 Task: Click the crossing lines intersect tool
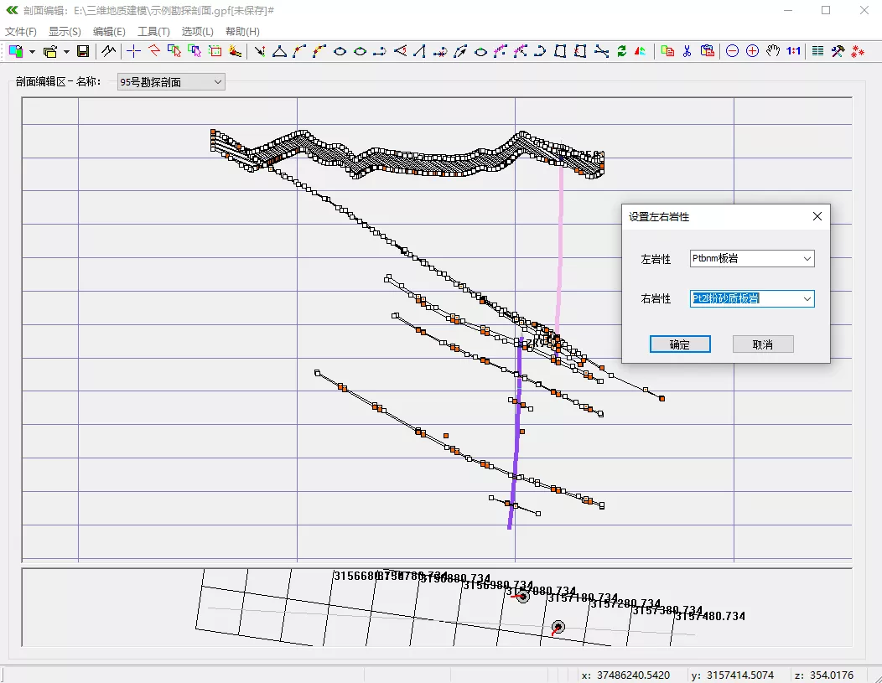(x=601, y=51)
